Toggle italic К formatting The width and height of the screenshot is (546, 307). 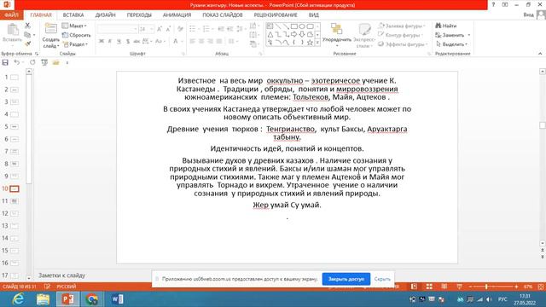coord(110,42)
